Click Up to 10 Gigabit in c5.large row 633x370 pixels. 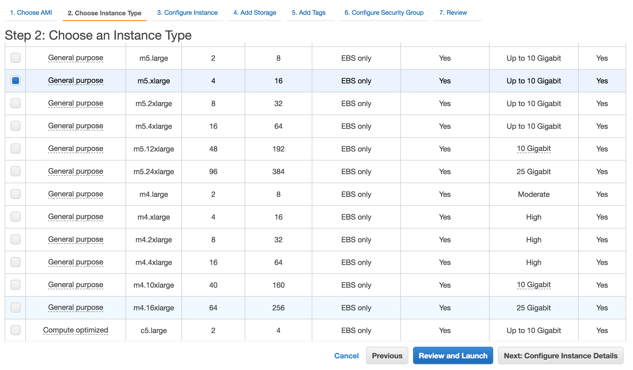(534, 330)
